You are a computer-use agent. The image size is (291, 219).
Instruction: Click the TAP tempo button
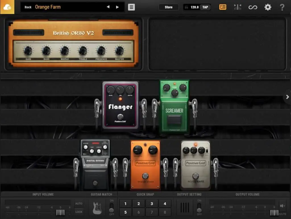[205, 7]
